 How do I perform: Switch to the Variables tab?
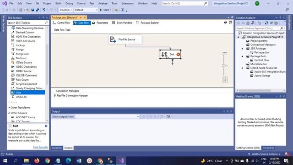click(57, 148)
